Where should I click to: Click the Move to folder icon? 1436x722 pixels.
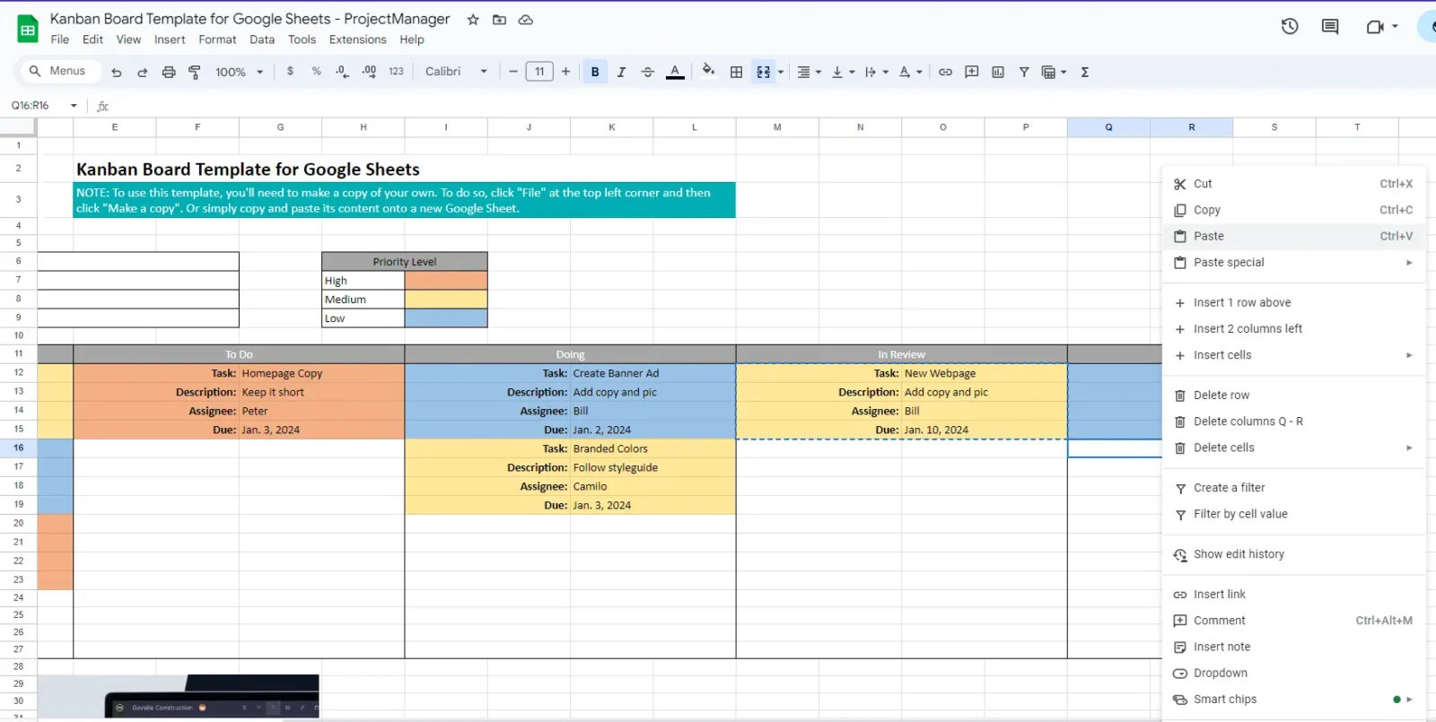(x=499, y=20)
